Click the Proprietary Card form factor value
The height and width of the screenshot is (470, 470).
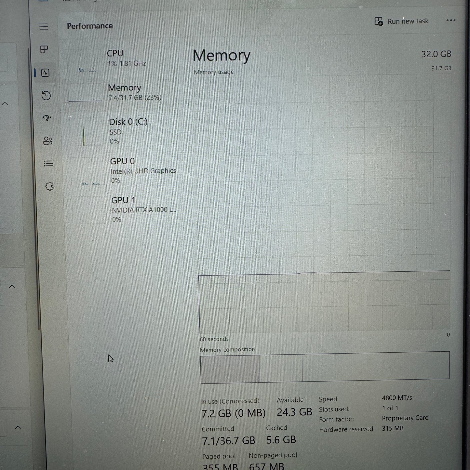pyautogui.click(x=405, y=418)
